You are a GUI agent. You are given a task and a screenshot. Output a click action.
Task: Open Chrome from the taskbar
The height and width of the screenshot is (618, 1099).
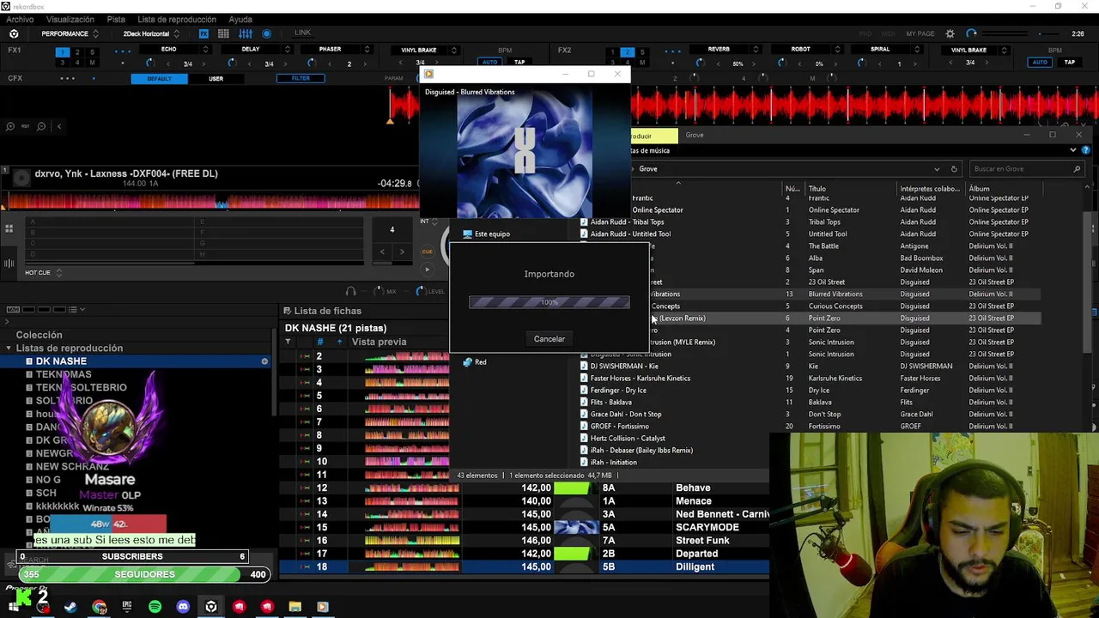point(100,607)
